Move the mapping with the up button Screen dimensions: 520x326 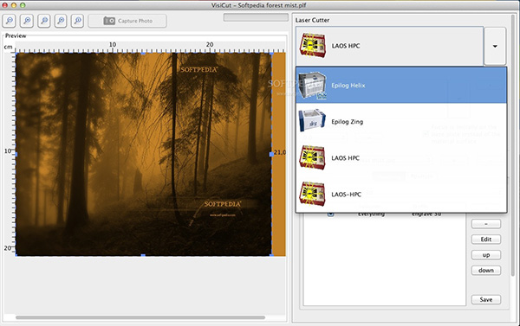tap(486, 255)
